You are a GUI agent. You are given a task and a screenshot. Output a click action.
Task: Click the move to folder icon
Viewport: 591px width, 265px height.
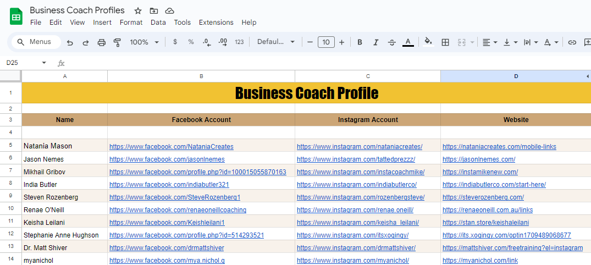pos(153,10)
